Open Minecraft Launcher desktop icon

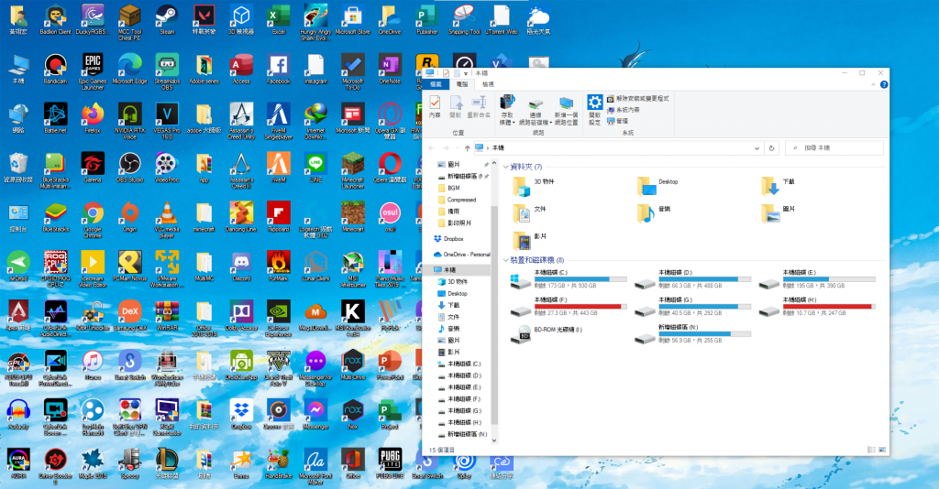point(353,171)
